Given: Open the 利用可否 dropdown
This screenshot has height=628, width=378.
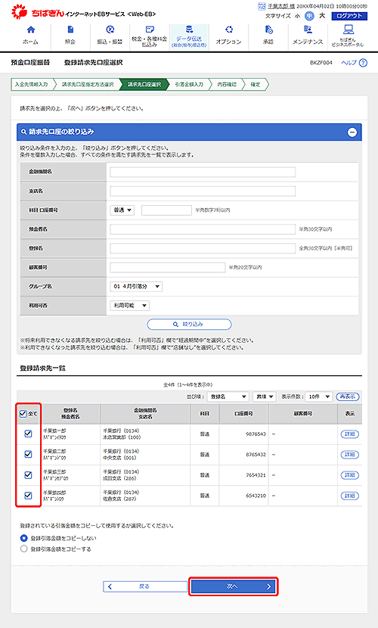Looking at the screenshot, I should point(129,306).
